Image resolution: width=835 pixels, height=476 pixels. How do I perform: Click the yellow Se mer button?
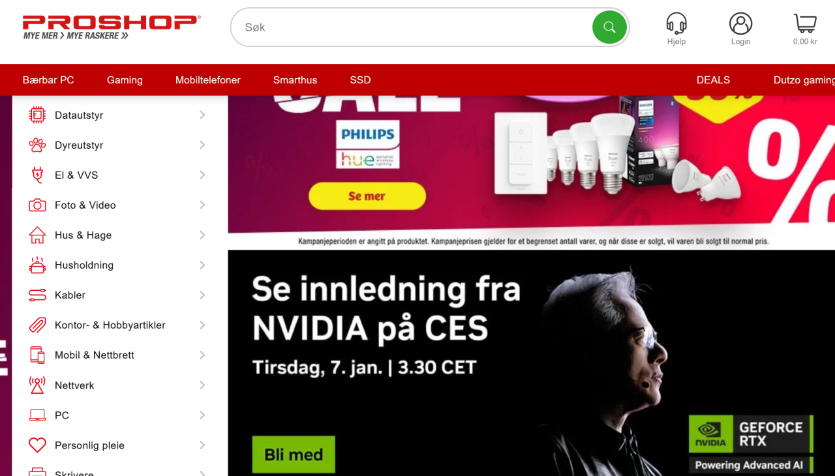click(367, 196)
